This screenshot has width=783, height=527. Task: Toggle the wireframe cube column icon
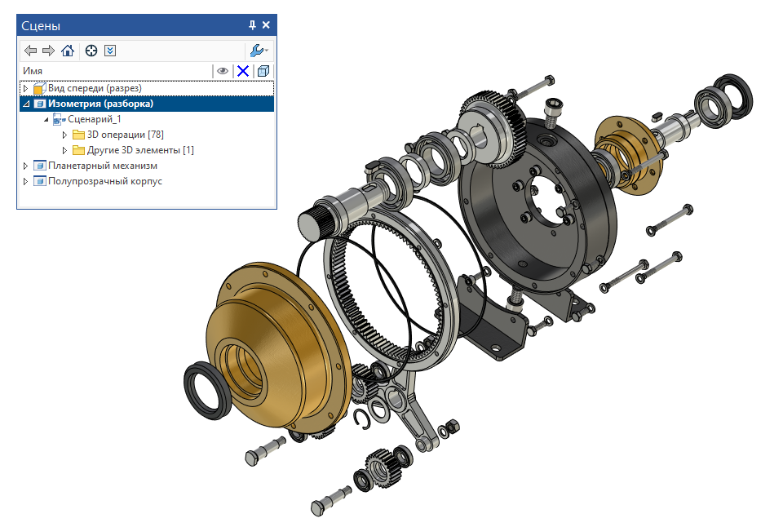click(x=263, y=71)
